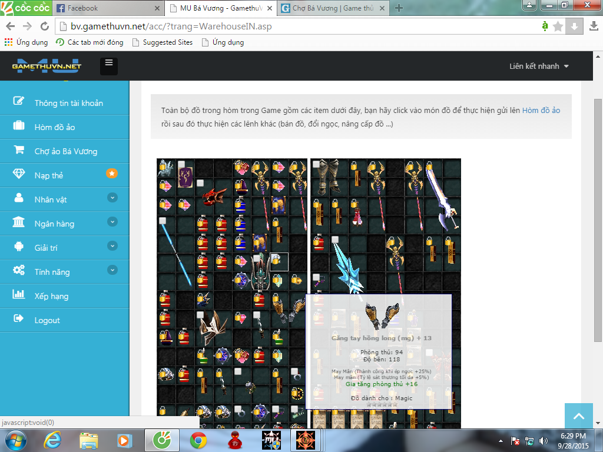
Task: Open the volume control in system tray
Action: [x=544, y=441]
